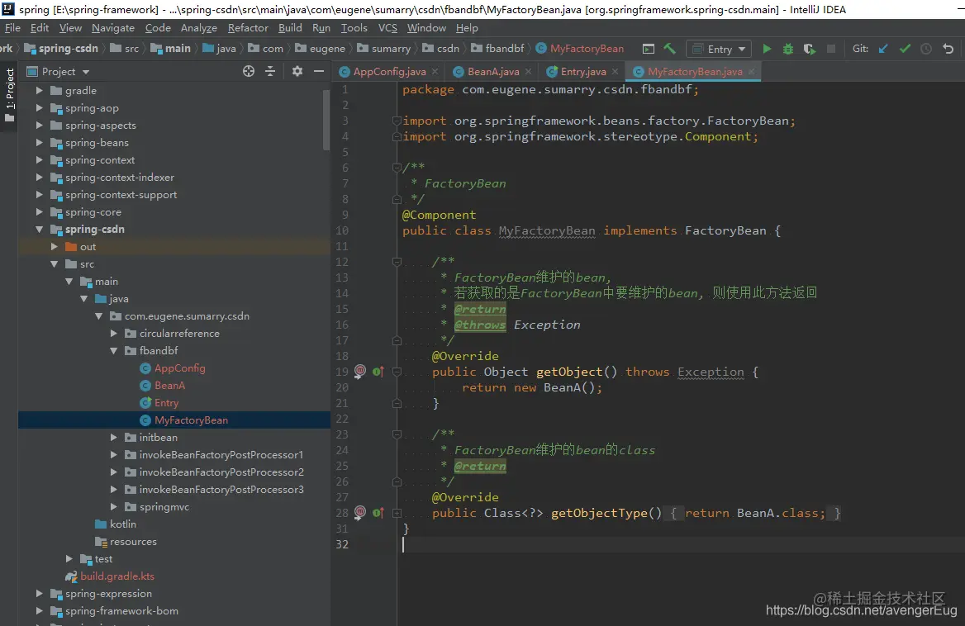Expand the test folder
The width and height of the screenshot is (965, 626).
pos(69,559)
